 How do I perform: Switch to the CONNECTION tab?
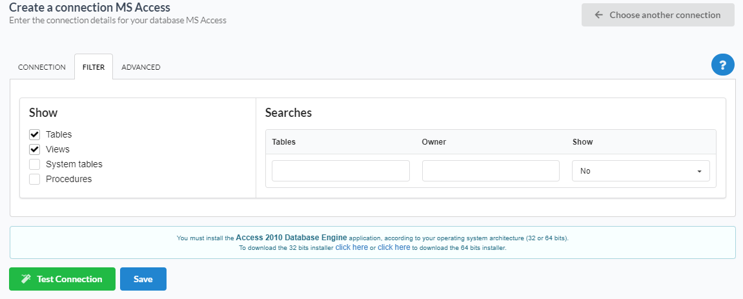point(42,67)
